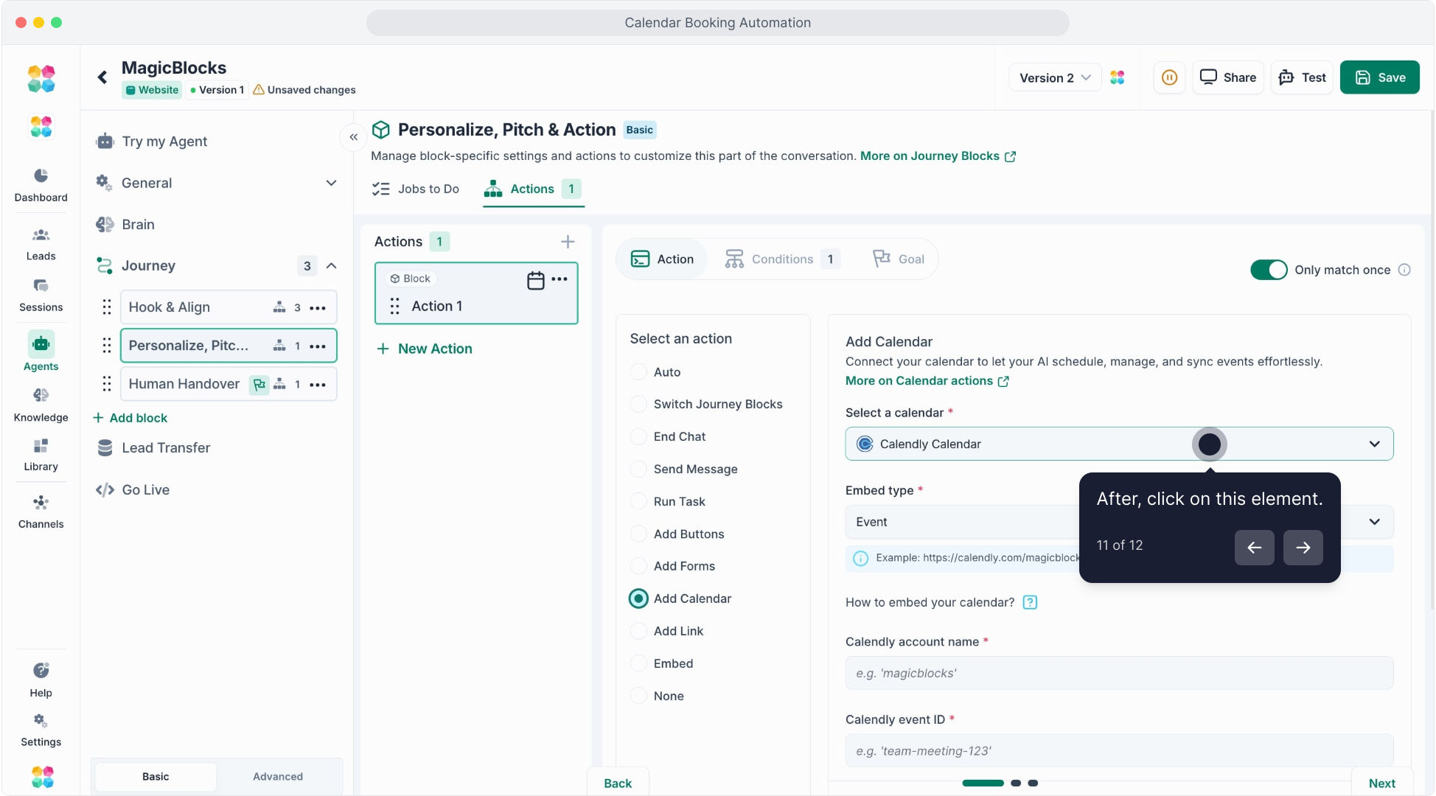The width and height of the screenshot is (1436, 796).
Task: Click the calendar icon on Action 1
Action: pyautogui.click(x=536, y=280)
